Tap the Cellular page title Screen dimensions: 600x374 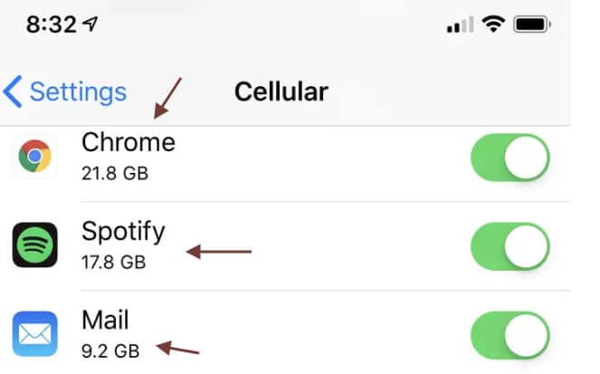click(x=281, y=91)
